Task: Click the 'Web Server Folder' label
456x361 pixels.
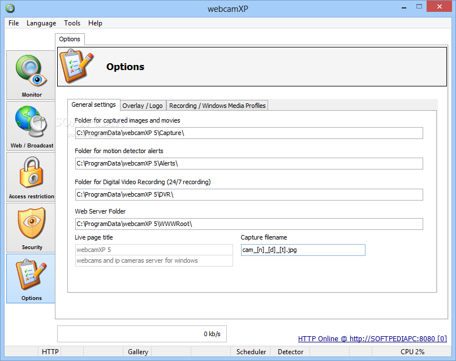Action: [x=100, y=211]
